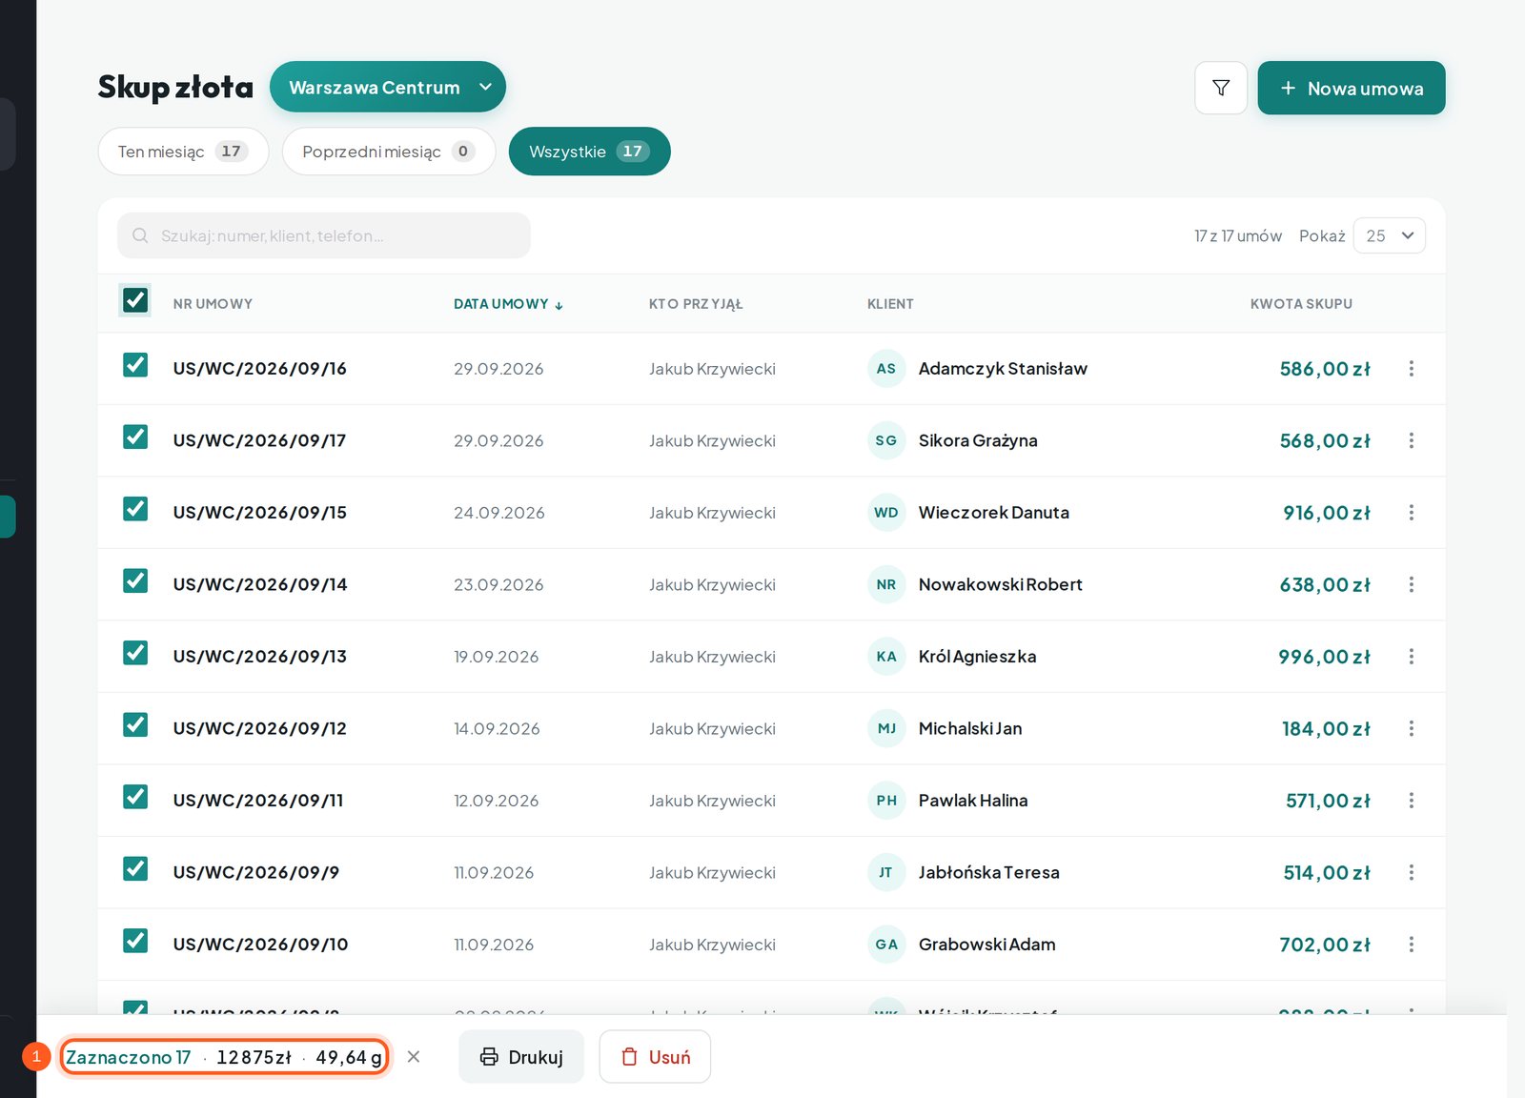The height and width of the screenshot is (1098, 1525).
Task: Click the Usuń delete button
Action: (x=655, y=1056)
